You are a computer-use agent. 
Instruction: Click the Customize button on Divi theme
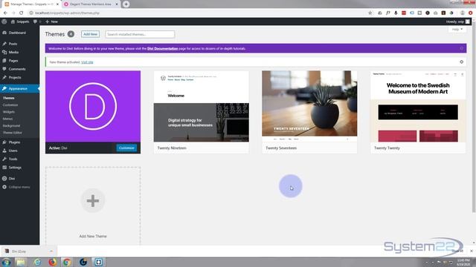click(126, 148)
